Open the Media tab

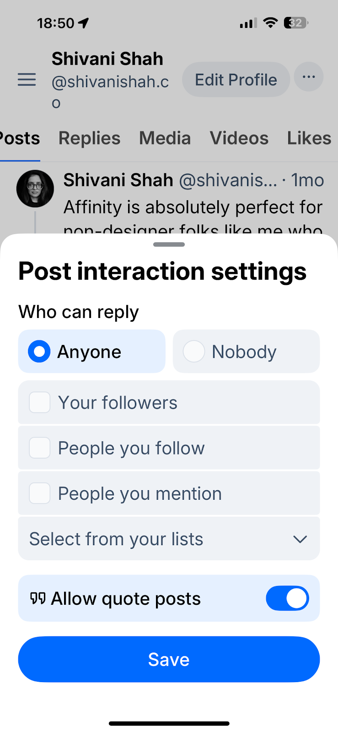coord(165,138)
